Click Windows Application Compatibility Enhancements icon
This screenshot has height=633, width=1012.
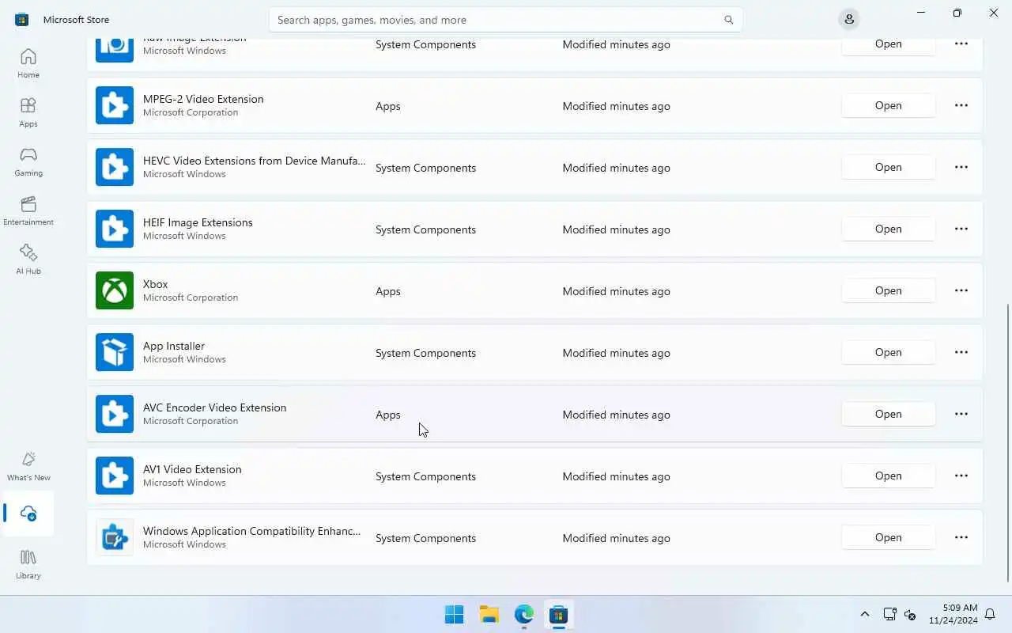pos(115,537)
